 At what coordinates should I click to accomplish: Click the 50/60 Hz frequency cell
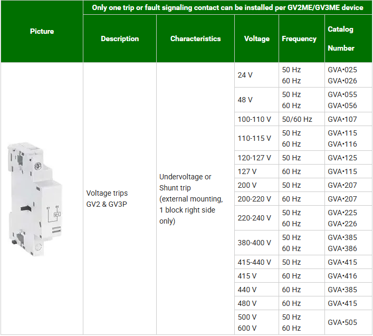pyautogui.click(x=297, y=119)
